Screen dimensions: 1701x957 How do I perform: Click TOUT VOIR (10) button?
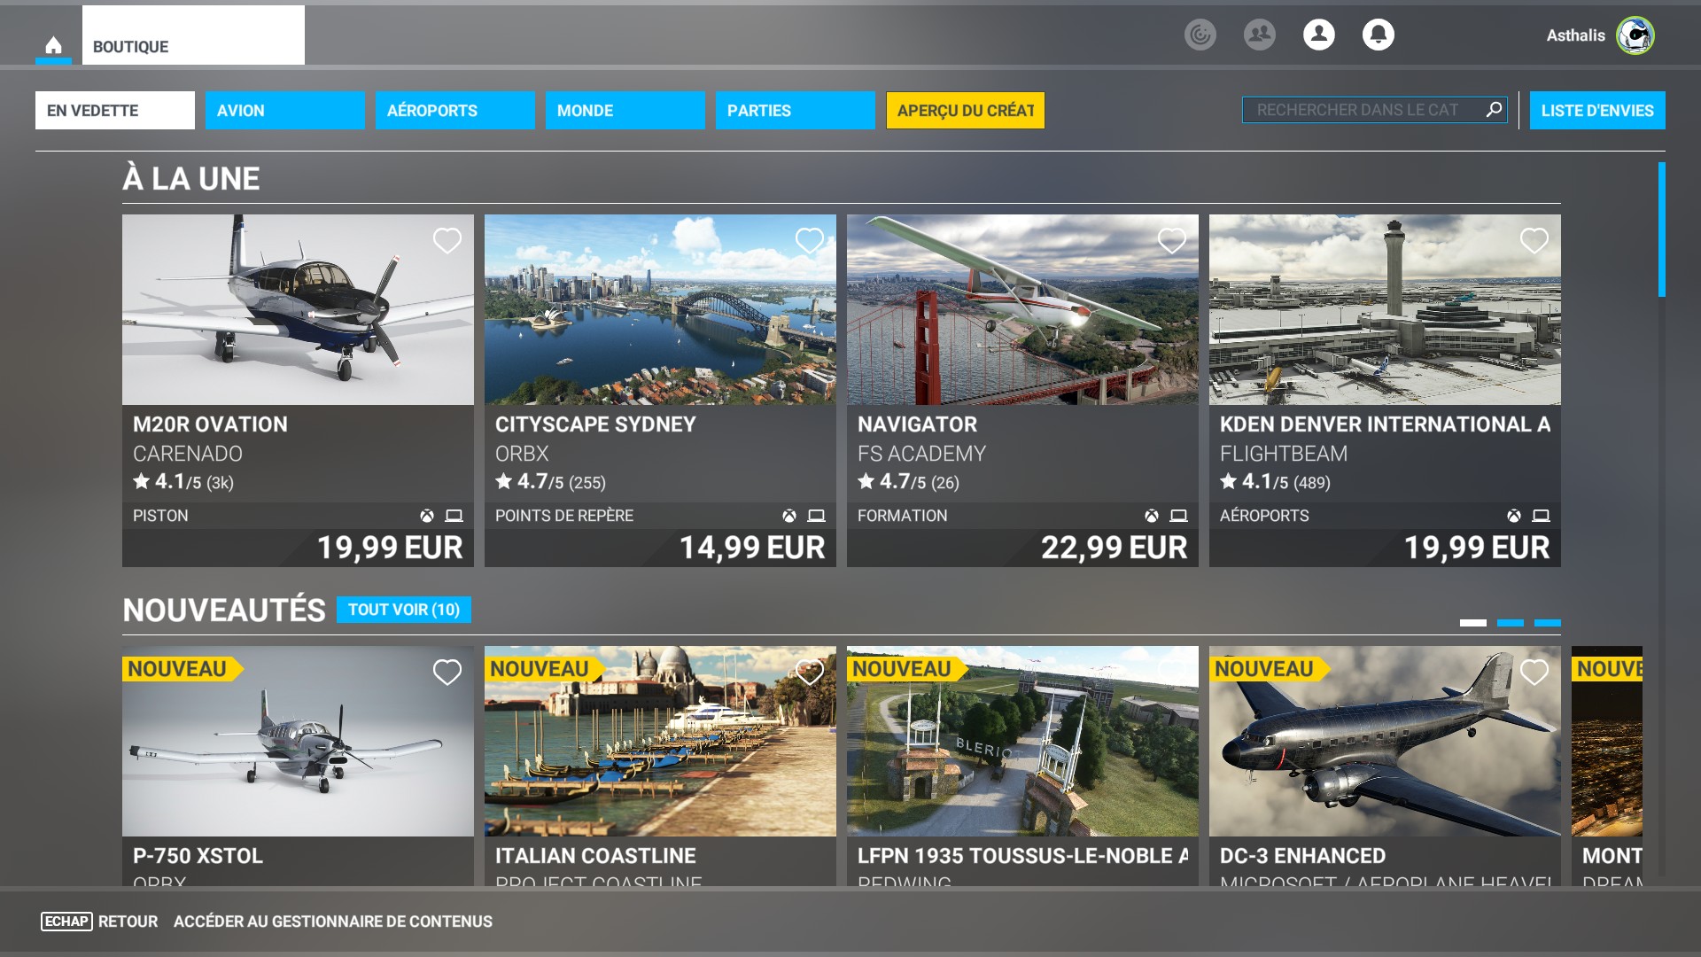point(403,610)
